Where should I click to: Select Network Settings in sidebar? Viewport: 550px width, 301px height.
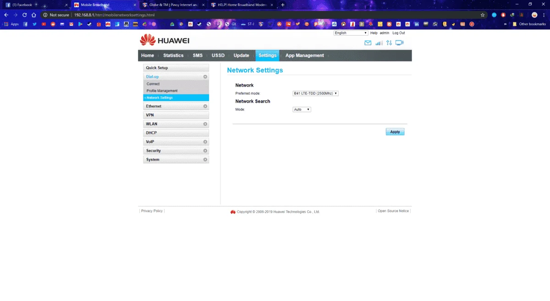176,98
